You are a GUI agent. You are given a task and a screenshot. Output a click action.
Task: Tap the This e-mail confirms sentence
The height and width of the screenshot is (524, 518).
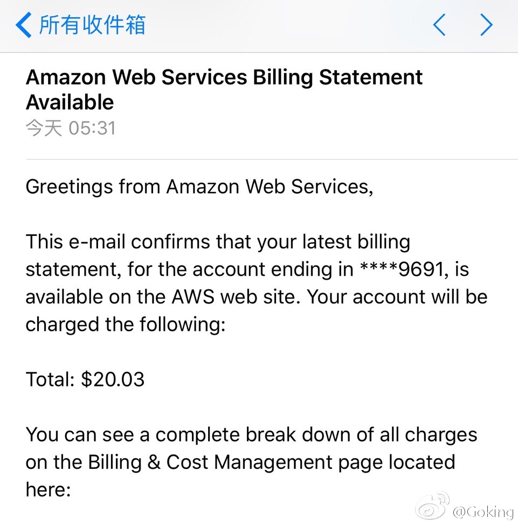[257, 283]
